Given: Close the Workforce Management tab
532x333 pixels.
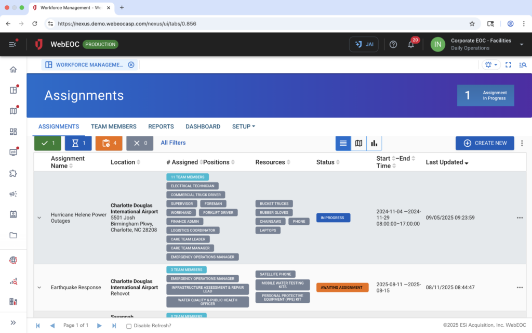Looking at the screenshot, I should 131,65.
